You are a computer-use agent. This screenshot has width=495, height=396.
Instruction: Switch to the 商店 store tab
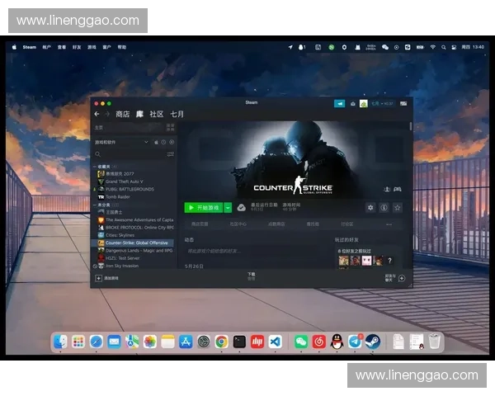pos(123,114)
